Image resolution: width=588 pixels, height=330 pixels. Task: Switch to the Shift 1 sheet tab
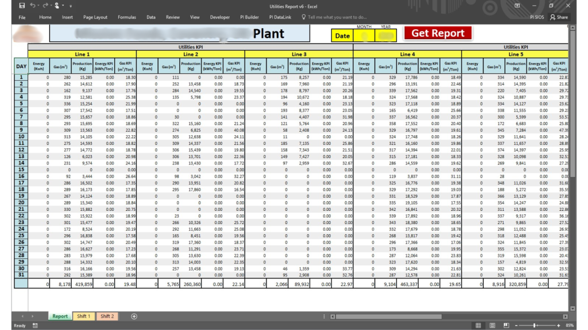point(84,316)
